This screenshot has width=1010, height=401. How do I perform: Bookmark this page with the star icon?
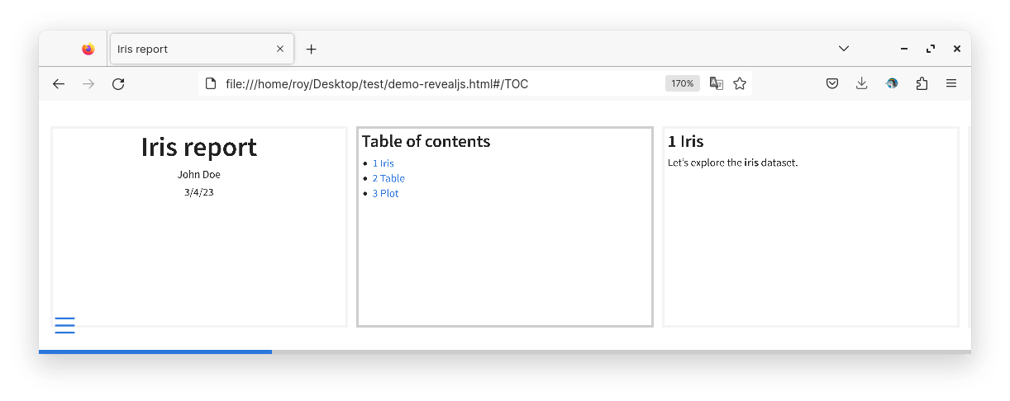[x=740, y=83]
